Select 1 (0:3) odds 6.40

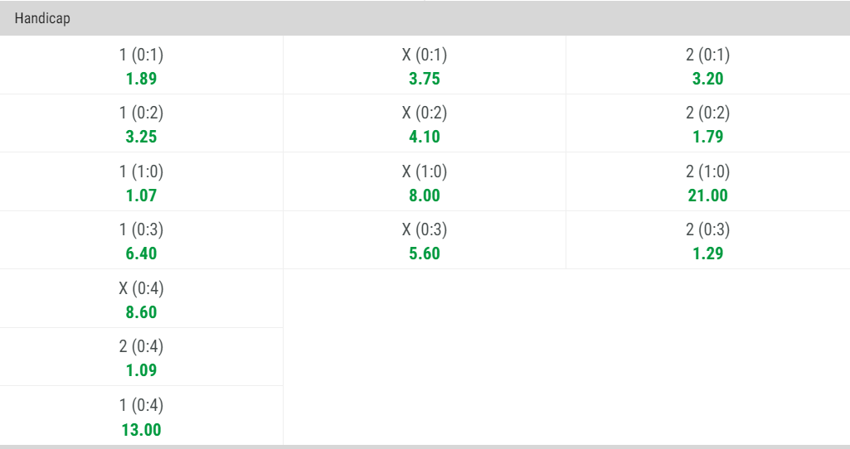tap(141, 240)
